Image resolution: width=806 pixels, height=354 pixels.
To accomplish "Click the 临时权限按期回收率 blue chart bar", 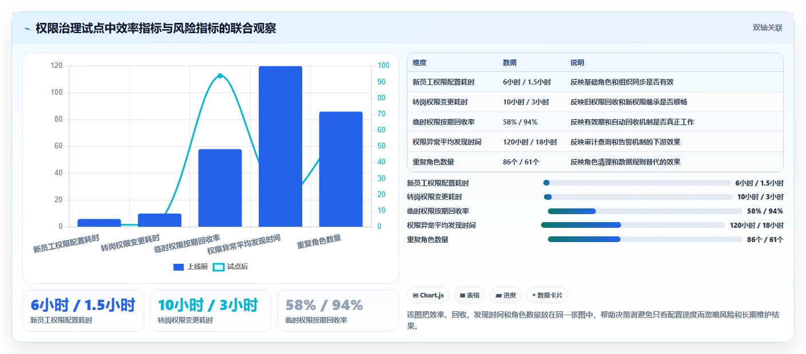I will click(x=220, y=188).
